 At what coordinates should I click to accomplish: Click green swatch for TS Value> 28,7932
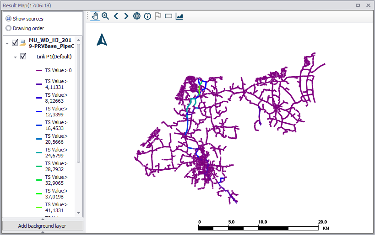(39, 167)
